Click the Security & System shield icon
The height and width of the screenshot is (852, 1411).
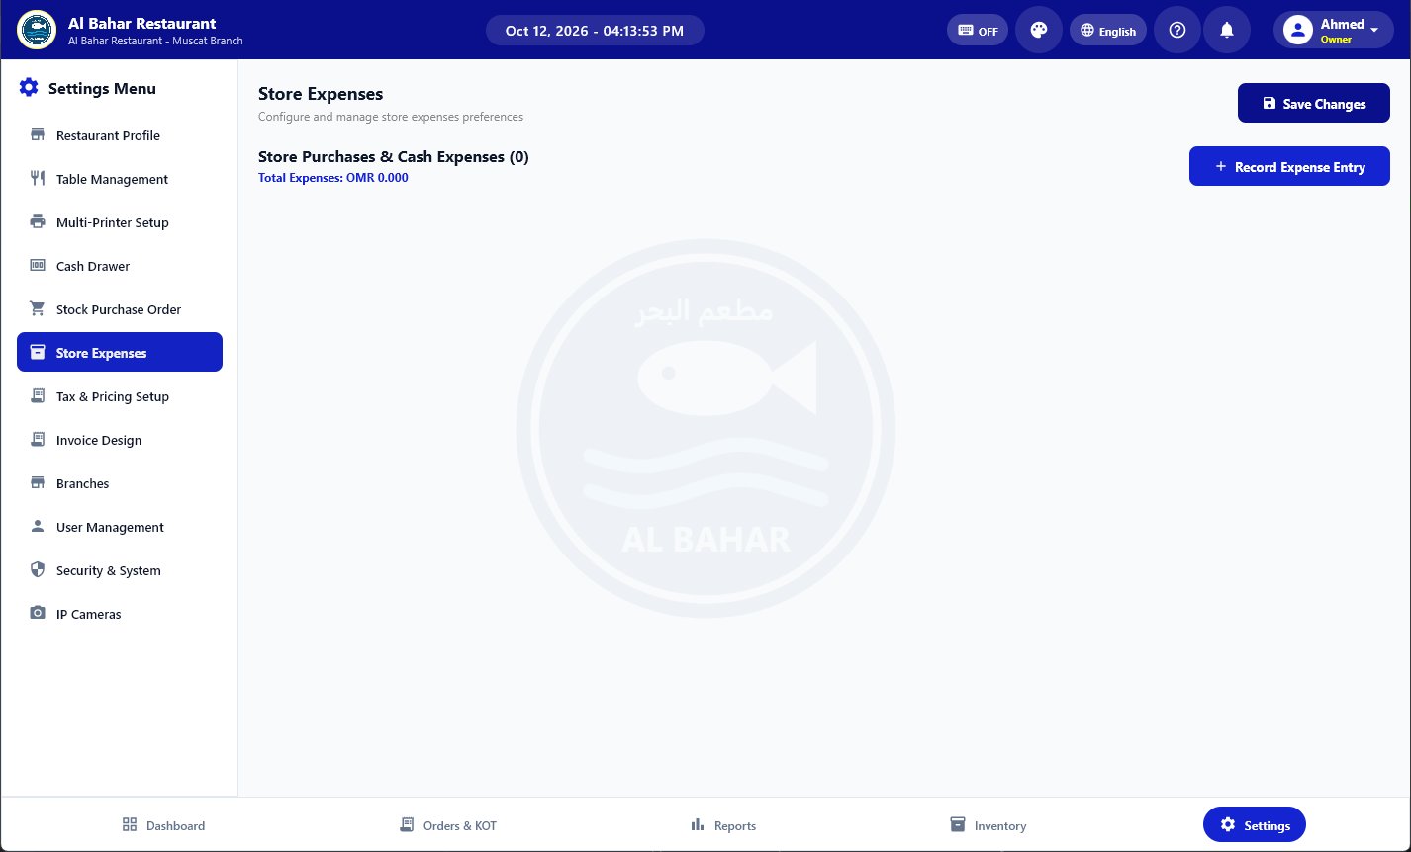pyautogui.click(x=38, y=570)
